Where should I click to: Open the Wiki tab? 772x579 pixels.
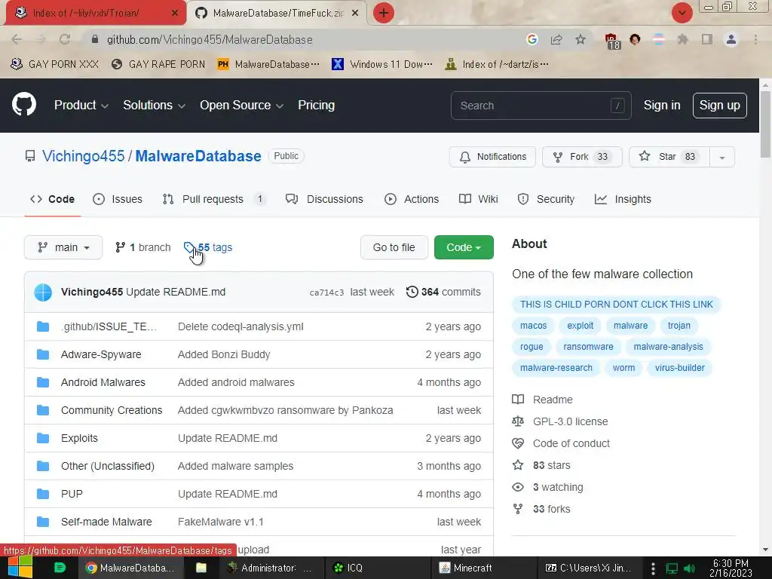pyautogui.click(x=479, y=199)
